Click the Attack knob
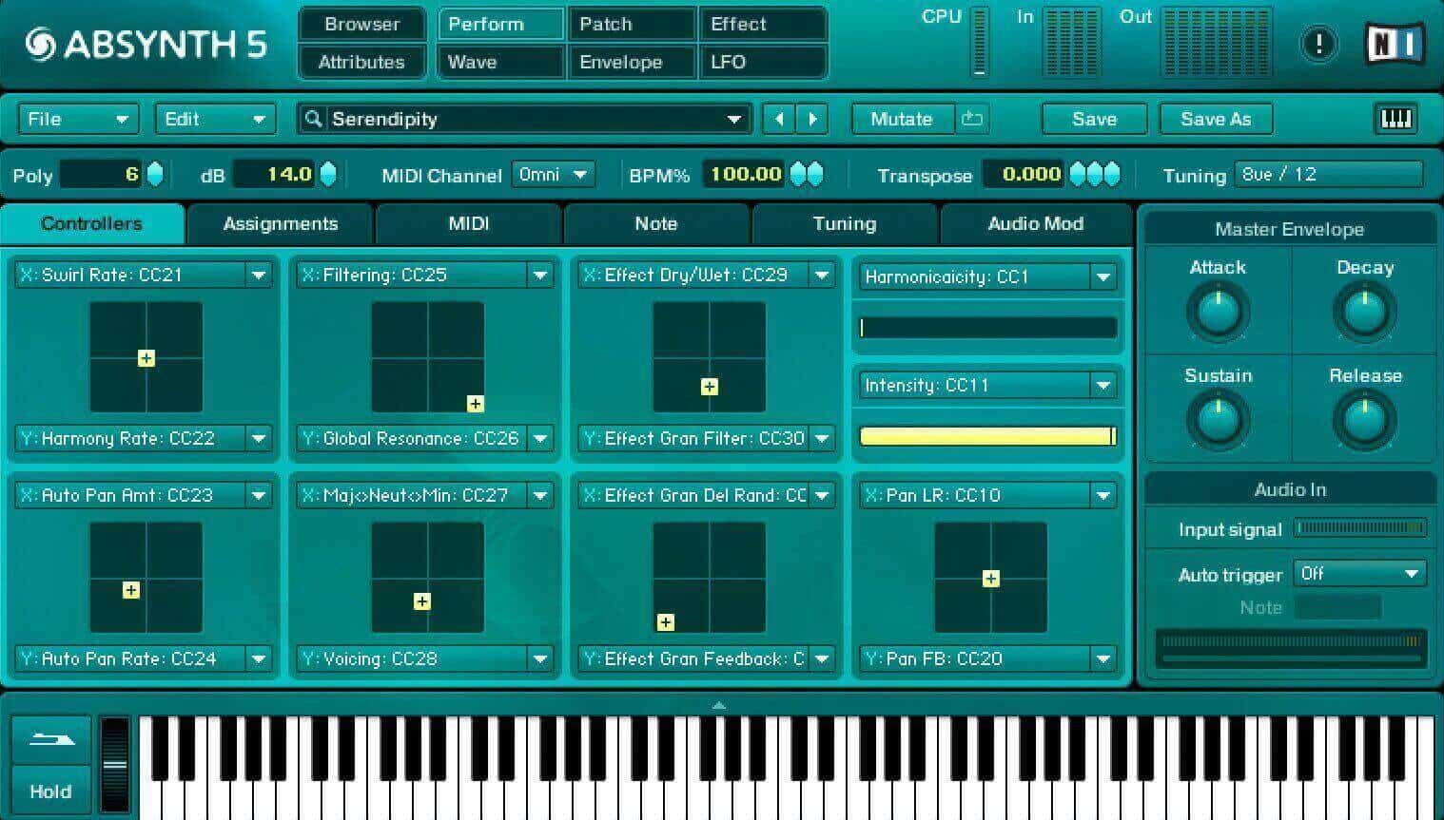The height and width of the screenshot is (820, 1444). pyautogui.click(x=1217, y=311)
